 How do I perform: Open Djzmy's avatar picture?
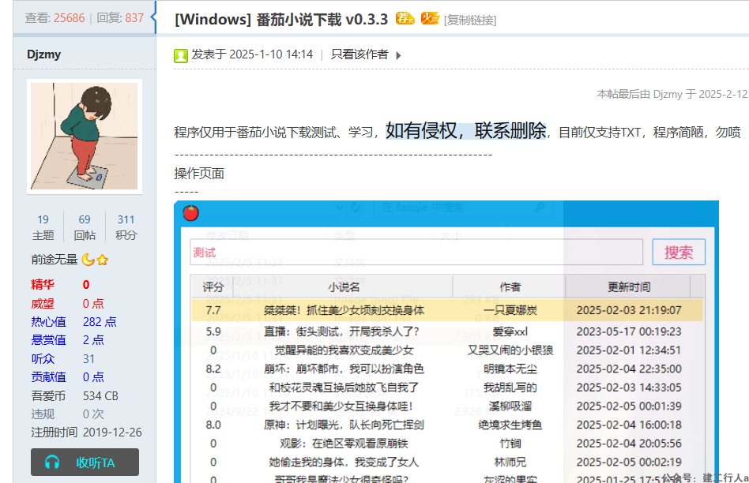coord(84,136)
